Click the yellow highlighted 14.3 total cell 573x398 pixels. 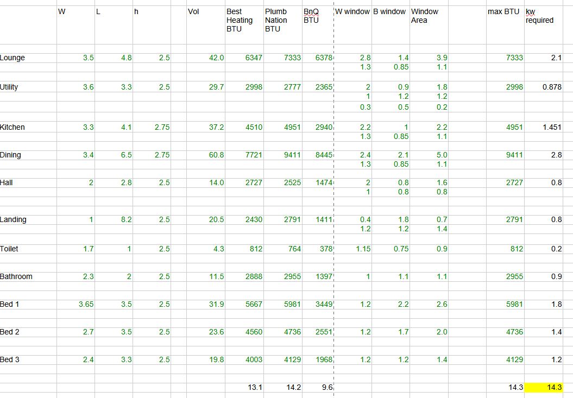543,388
